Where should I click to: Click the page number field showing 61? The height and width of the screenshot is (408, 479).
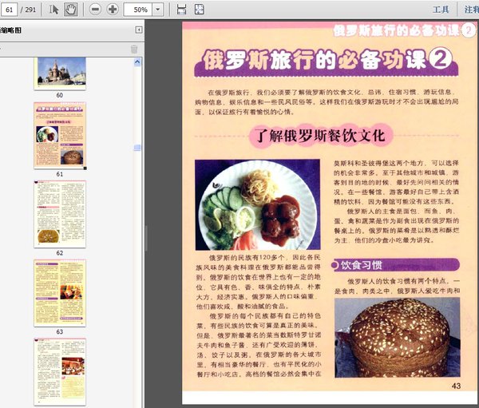(x=9, y=10)
